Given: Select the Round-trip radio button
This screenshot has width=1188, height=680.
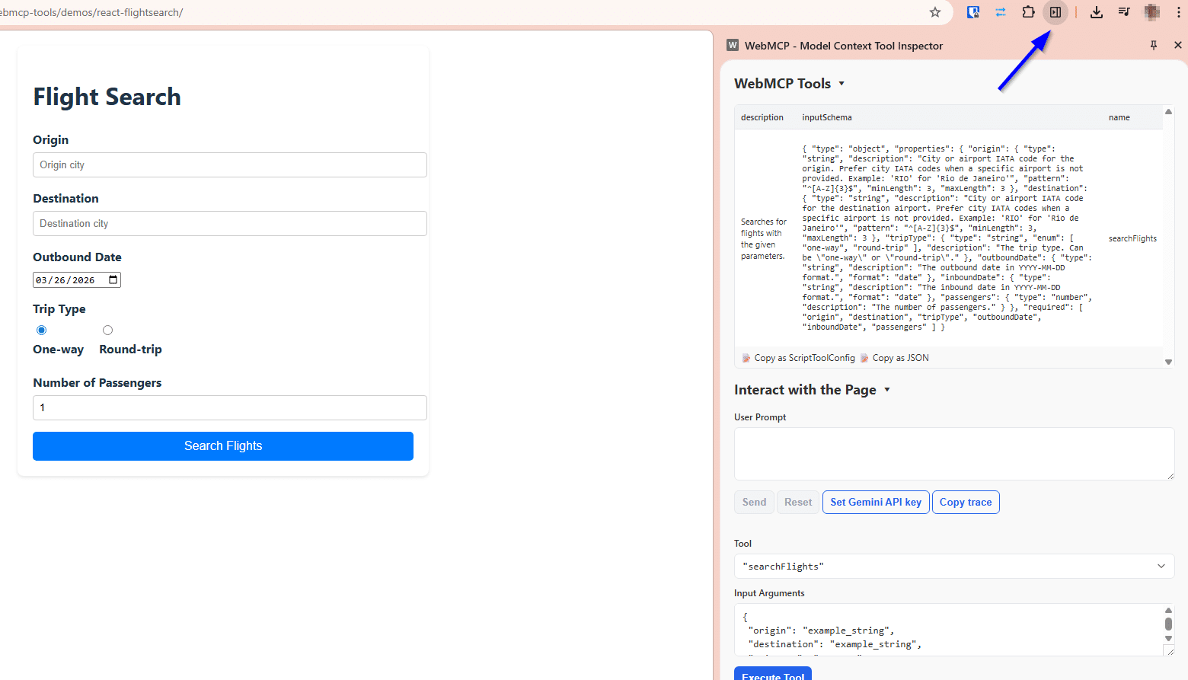Looking at the screenshot, I should [x=107, y=330].
